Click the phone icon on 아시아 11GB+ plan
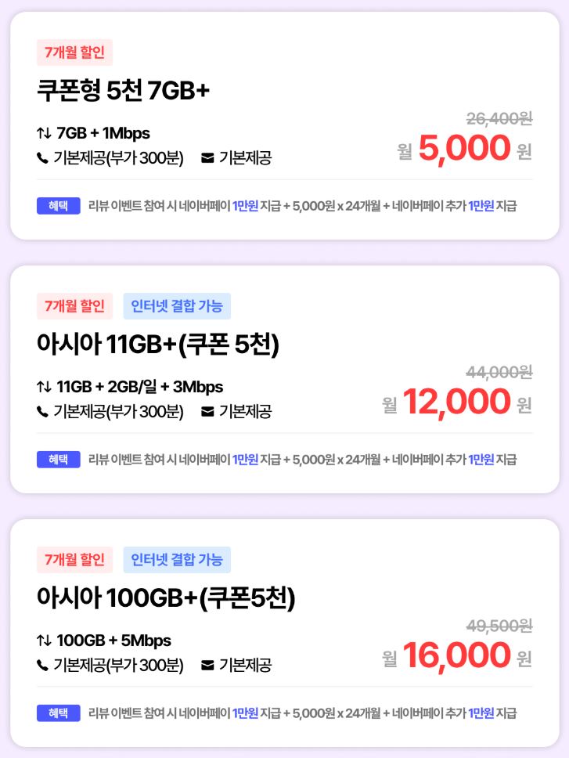This screenshot has height=758, width=569. pyautogui.click(x=42, y=412)
